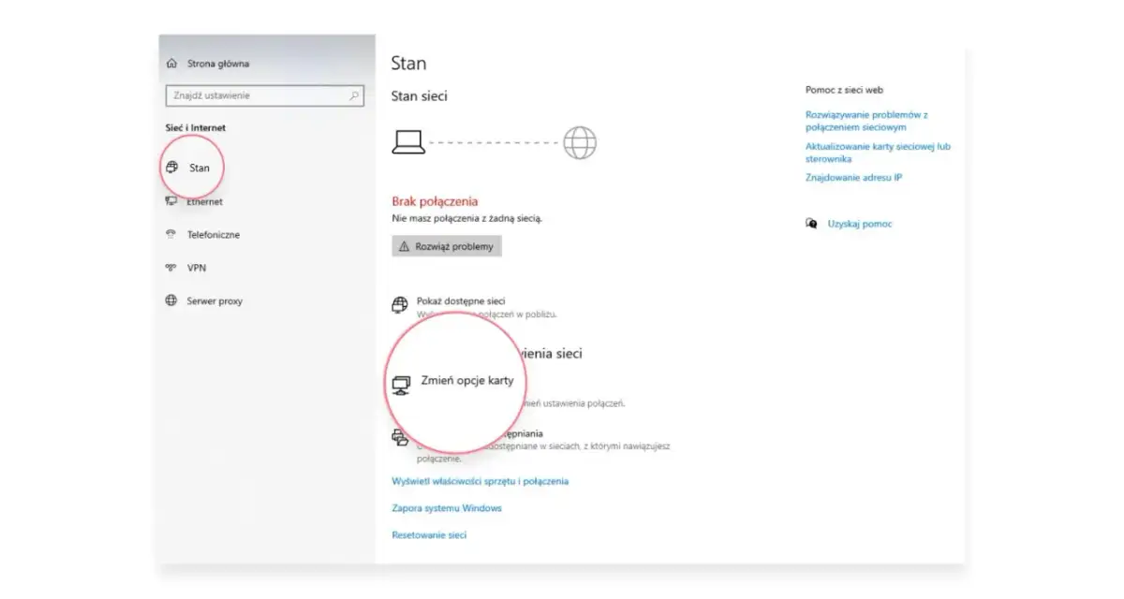Open the Zapora systemu Windows link
Image resolution: width=1124 pixels, height=599 pixels.
(x=447, y=507)
